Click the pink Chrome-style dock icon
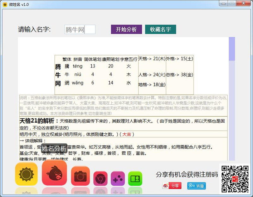Screen dimensions: 253x197 (100, 178)
